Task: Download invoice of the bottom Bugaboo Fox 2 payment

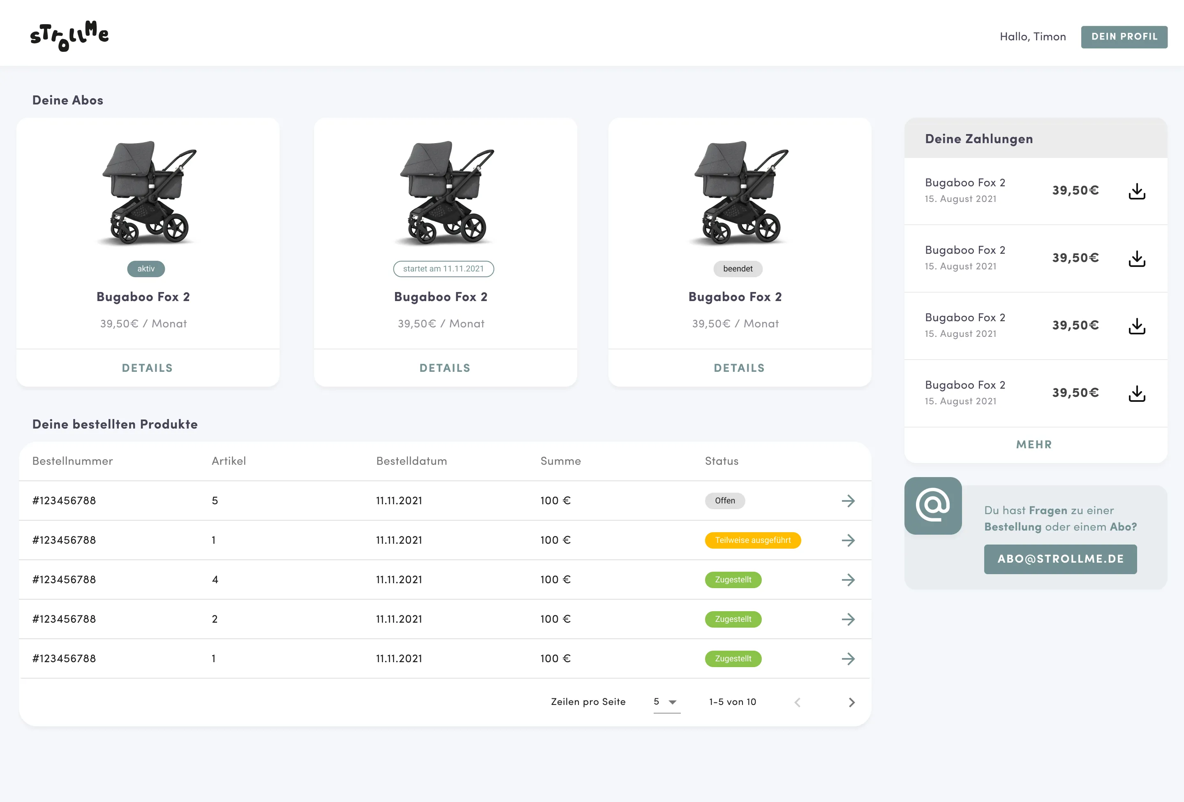Action: coord(1137,393)
